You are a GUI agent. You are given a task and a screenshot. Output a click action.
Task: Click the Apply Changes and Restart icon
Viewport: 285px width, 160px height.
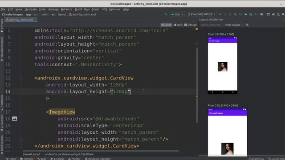[225, 14]
